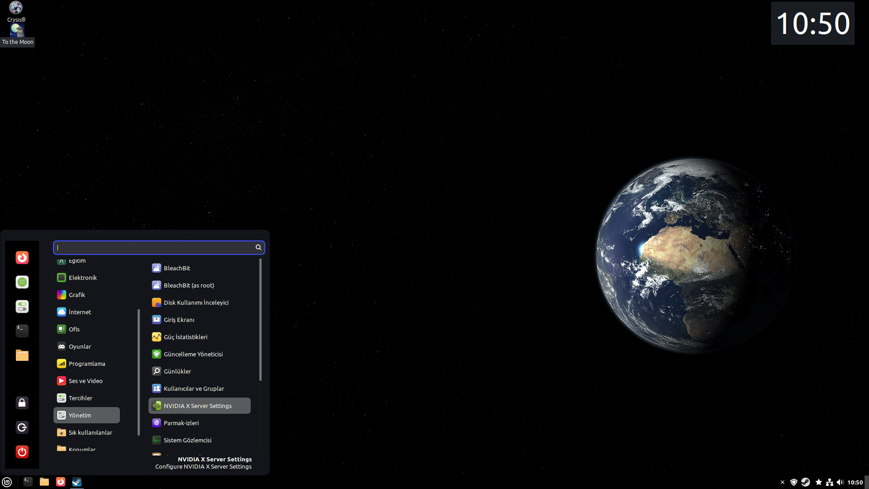The image size is (869, 489).
Task: Open Terminal from menu favorites sidebar
Action: pyautogui.click(x=22, y=331)
